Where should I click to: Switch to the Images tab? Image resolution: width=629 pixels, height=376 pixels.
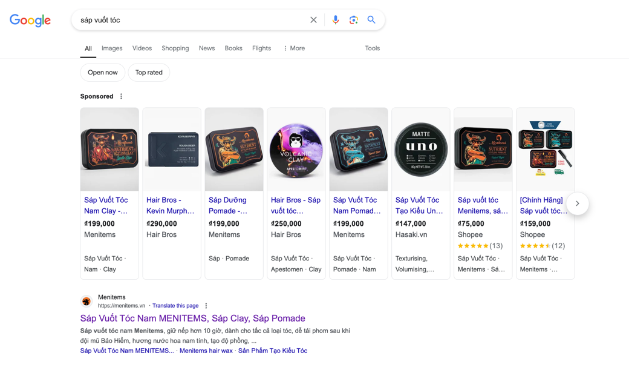[x=112, y=48]
